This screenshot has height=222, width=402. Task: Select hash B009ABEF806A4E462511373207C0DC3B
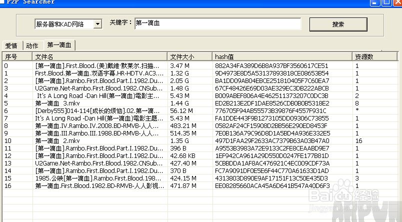pyautogui.click(x=271, y=96)
